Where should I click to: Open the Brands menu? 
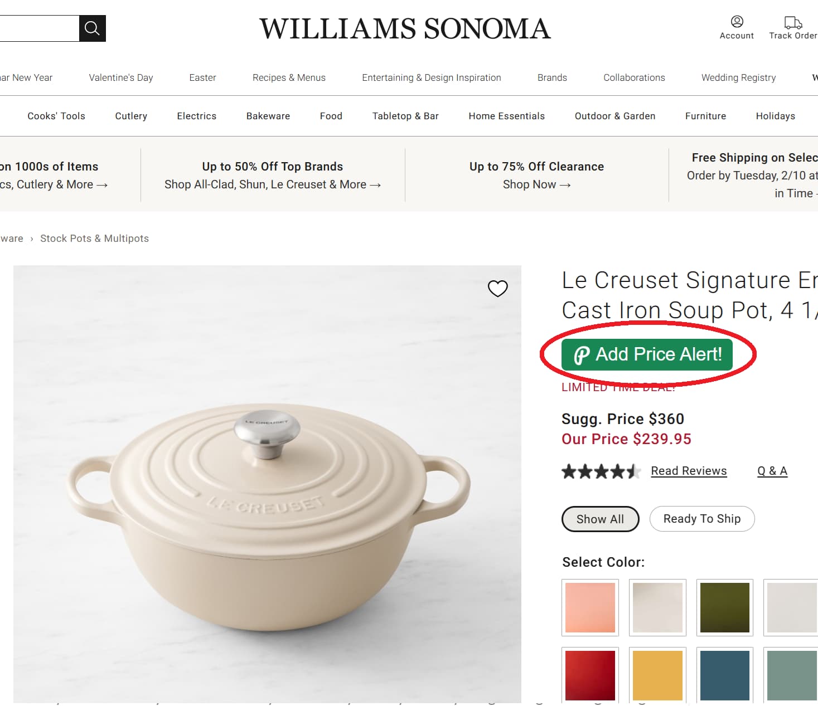551,77
